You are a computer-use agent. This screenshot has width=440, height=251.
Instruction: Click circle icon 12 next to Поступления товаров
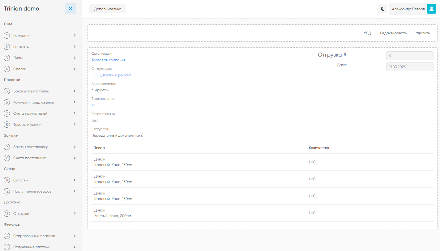[7, 191]
